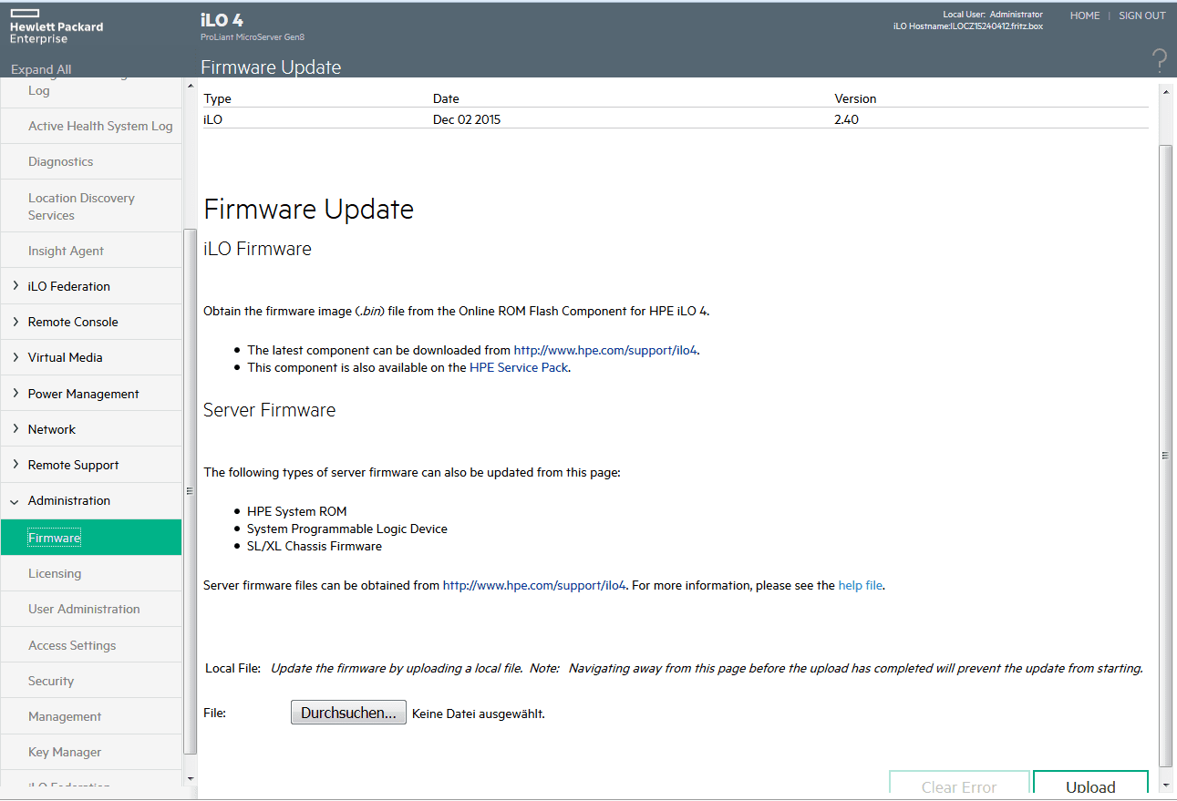Click the main content scrollbar thumb
This screenshot has height=801, width=1177.
pyautogui.click(x=1165, y=455)
